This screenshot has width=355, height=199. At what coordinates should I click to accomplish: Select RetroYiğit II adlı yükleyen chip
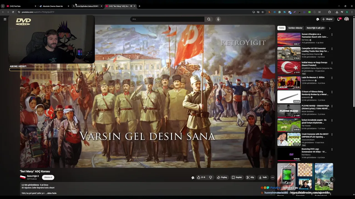tap(316, 28)
